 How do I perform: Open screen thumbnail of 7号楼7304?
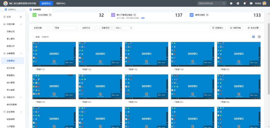pos(147,87)
